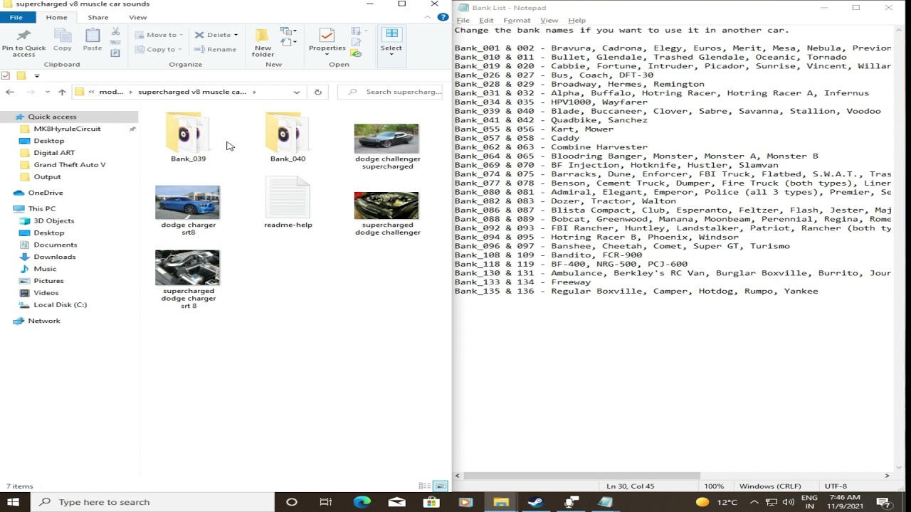
Task: Select the readme-help text file
Action: [288, 203]
